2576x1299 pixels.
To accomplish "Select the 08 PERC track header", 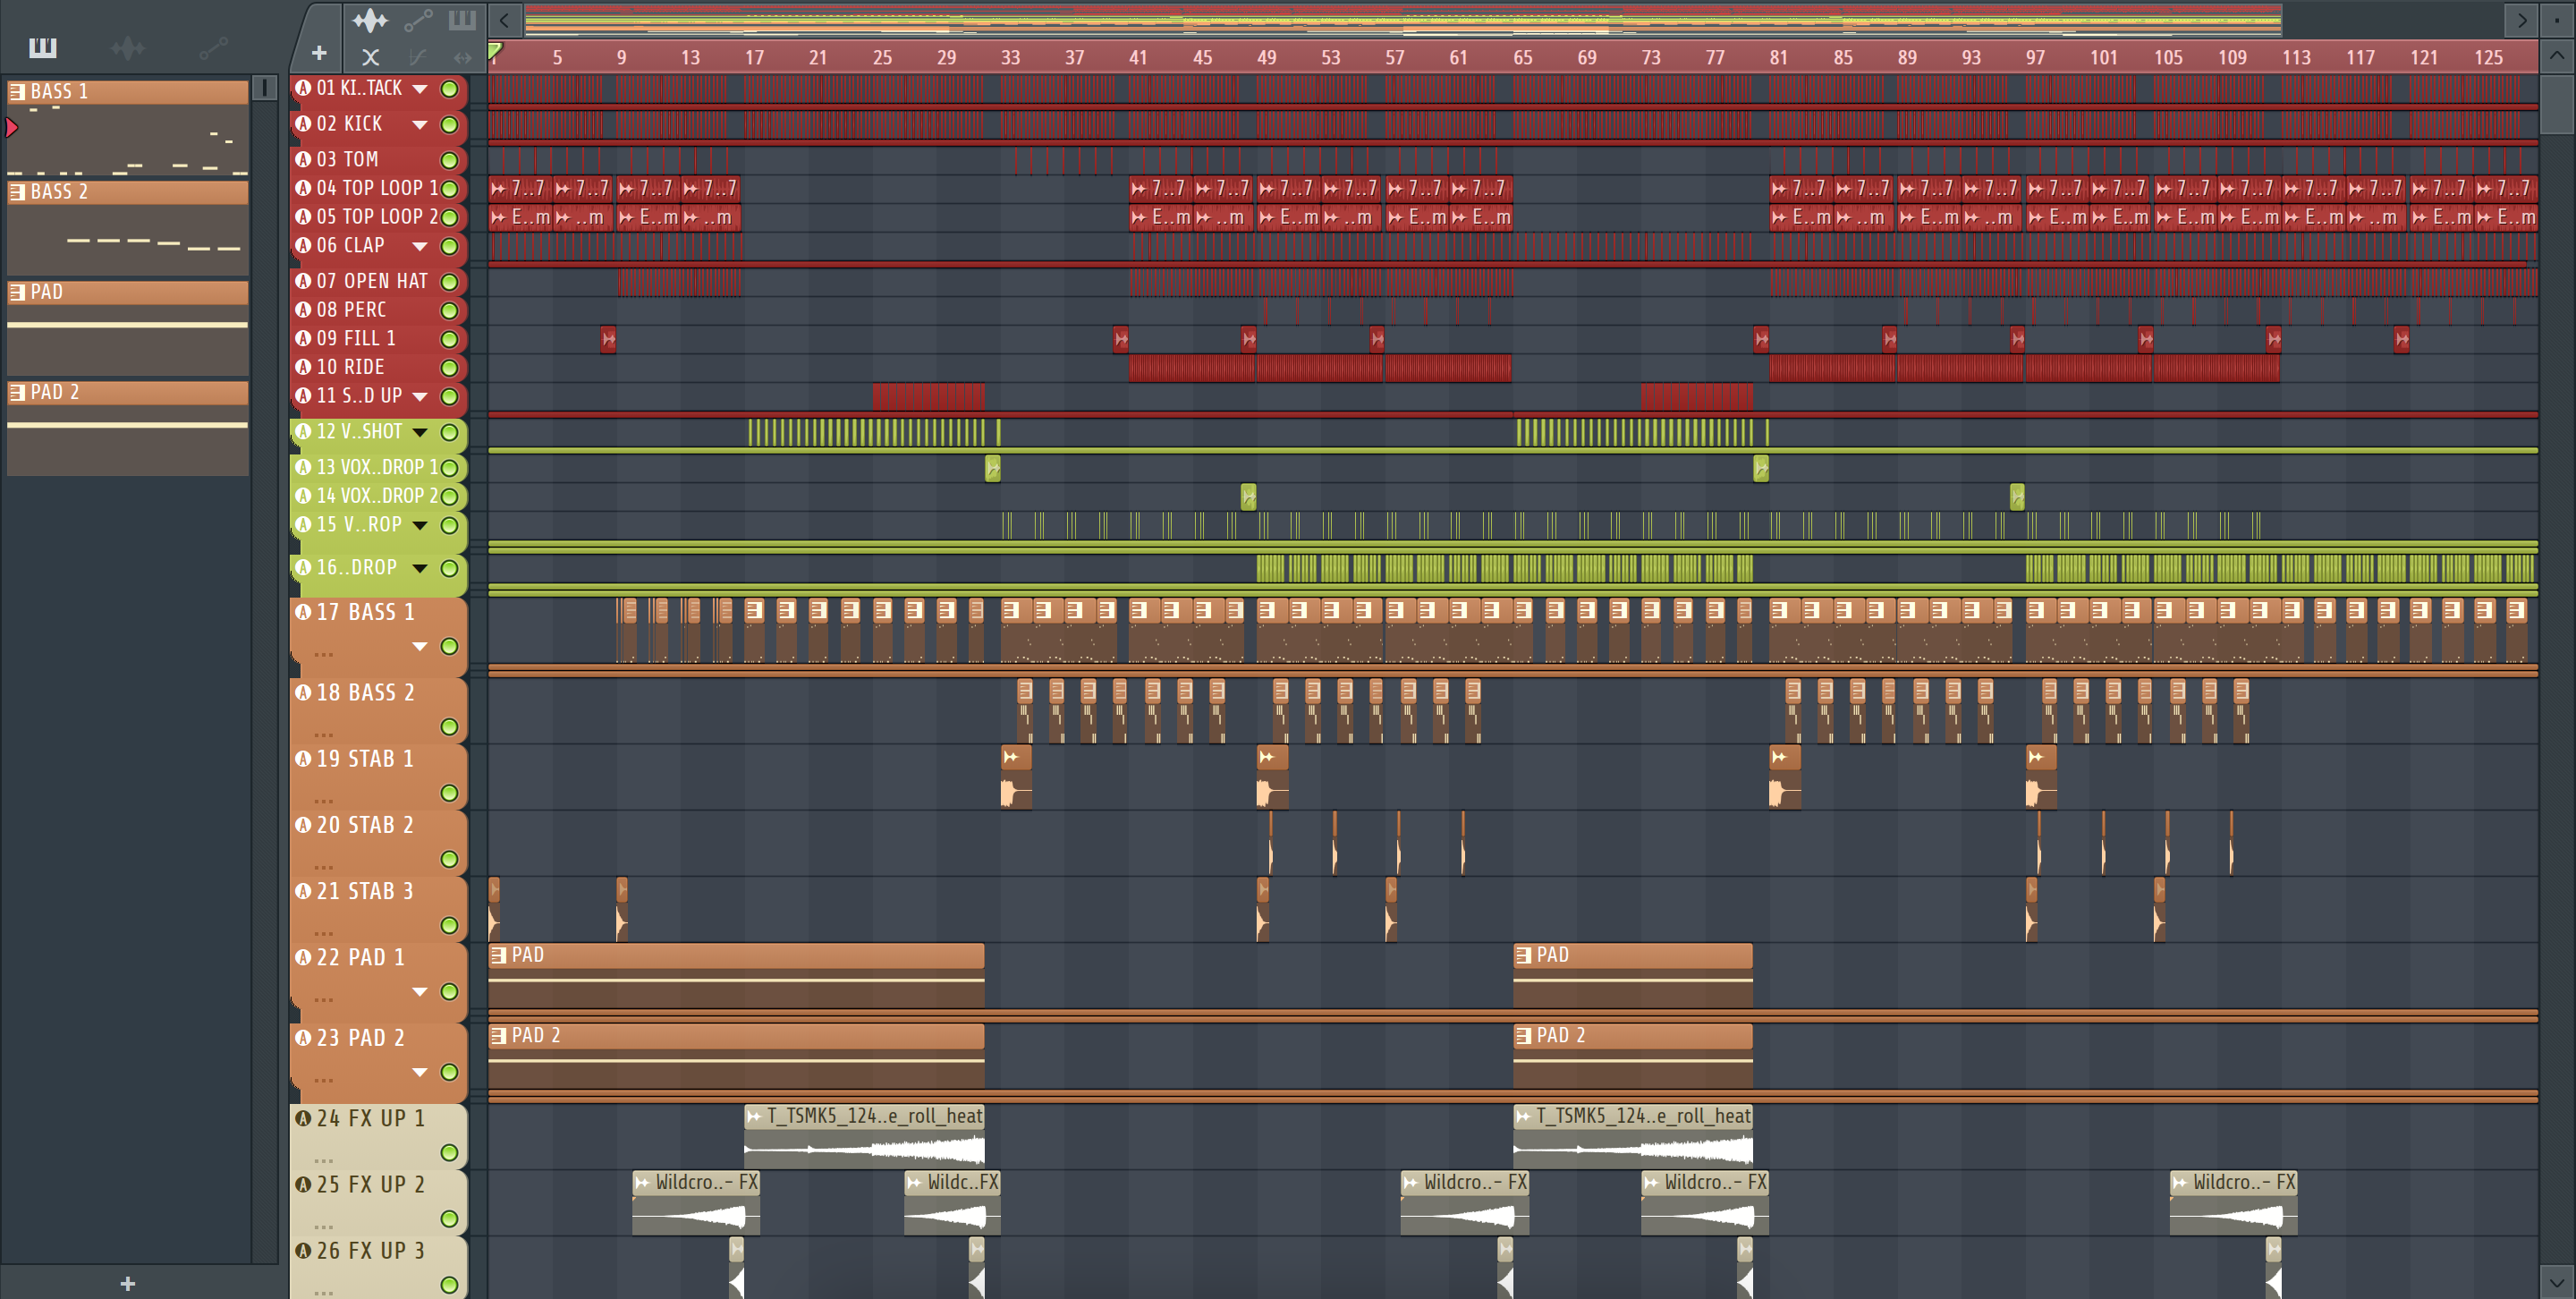I will (x=378, y=310).
